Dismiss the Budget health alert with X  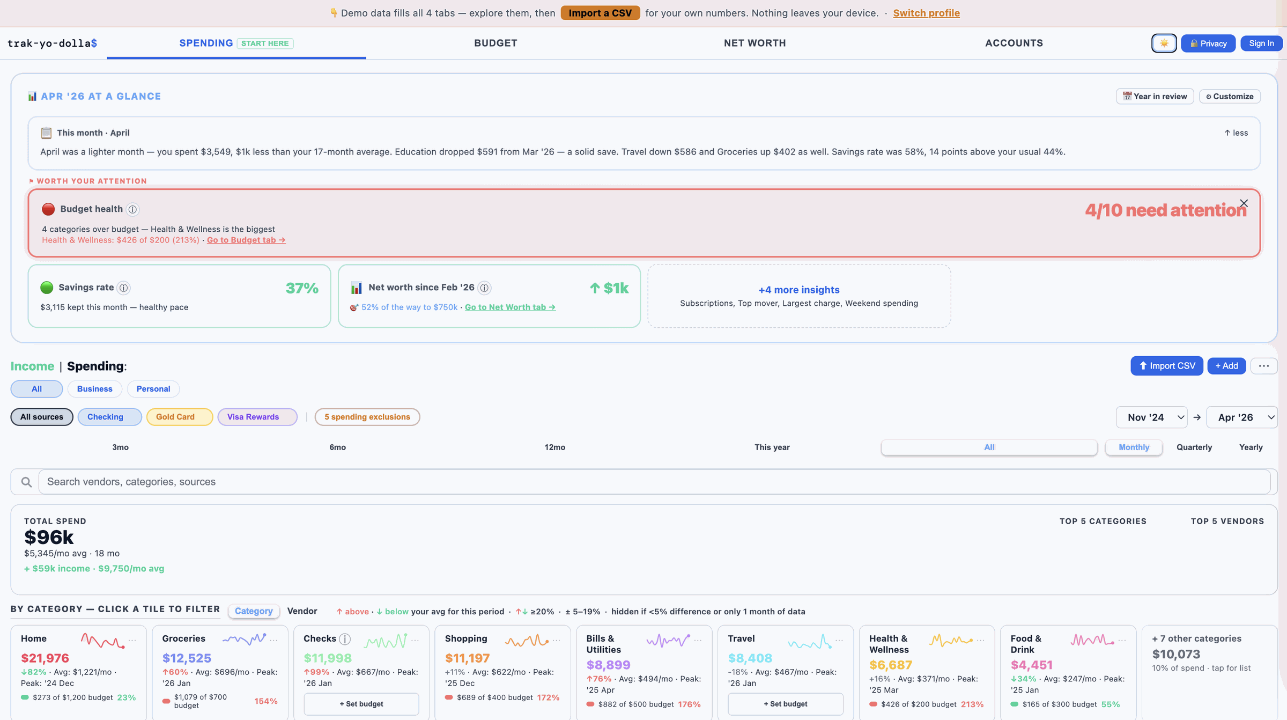[1244, 203]
